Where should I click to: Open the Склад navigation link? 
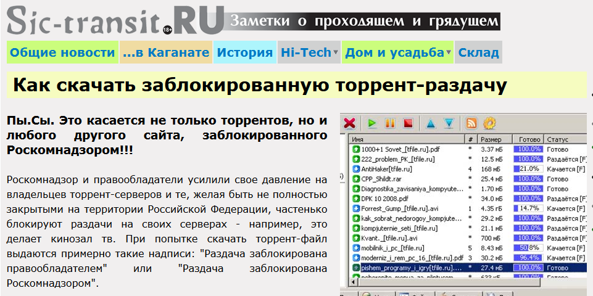tap(478, 52)
